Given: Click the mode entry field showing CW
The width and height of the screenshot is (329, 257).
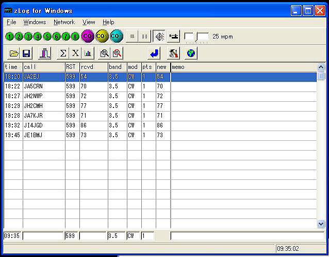Looking at the screenshot, I should pos(133,236).
